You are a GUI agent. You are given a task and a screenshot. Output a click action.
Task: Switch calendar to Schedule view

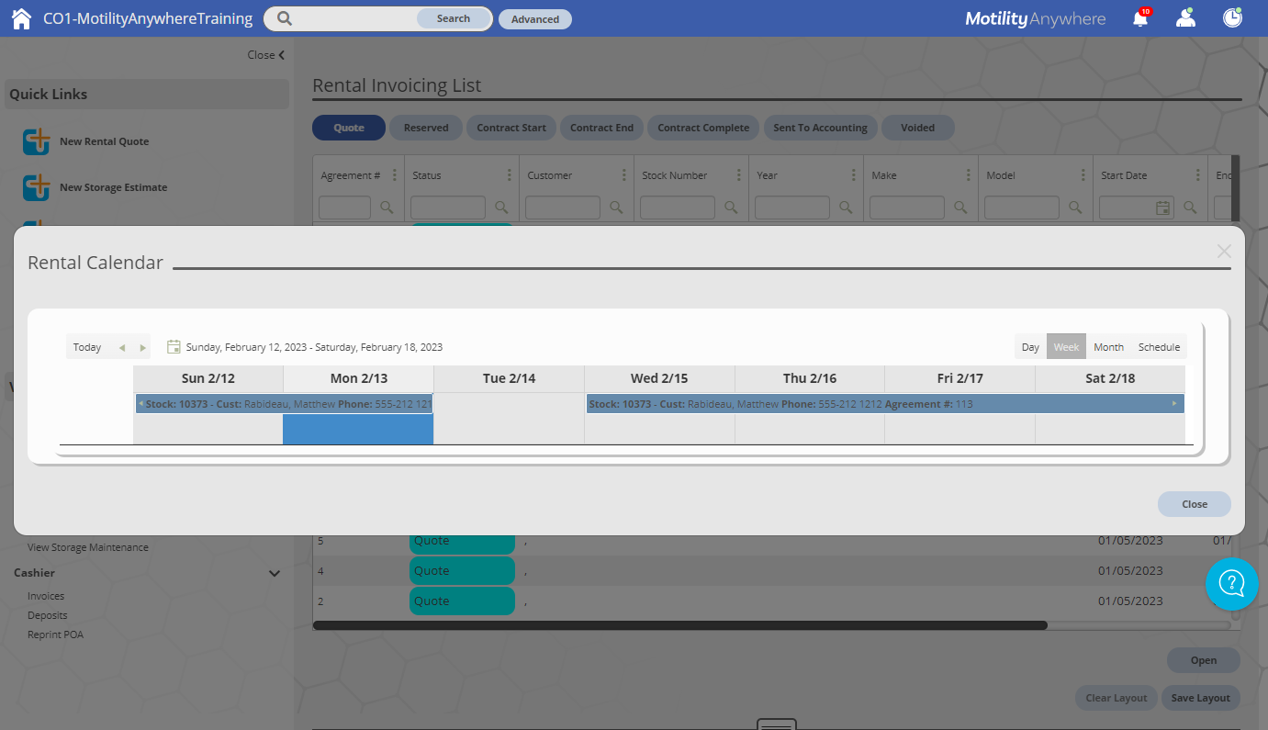[x=1159, y=347]
